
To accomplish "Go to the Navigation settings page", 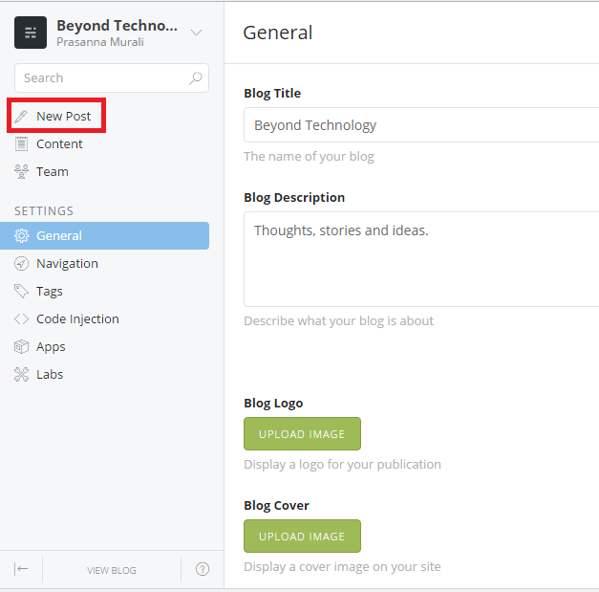I will pos(67,264).
